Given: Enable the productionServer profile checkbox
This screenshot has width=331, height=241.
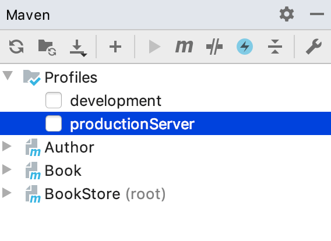Looking at the screenshot, I should pyautogui.click(x=54, y=123).
